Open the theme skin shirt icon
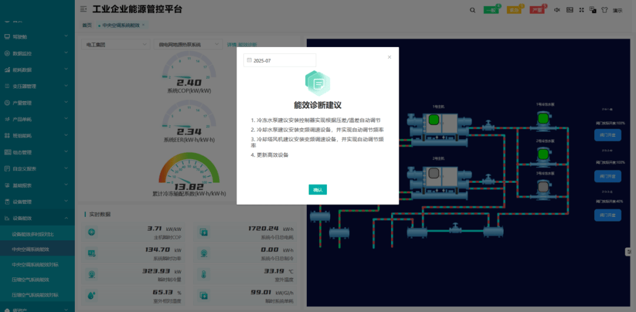Viewport: 636px width, 312px height. point(604,10)
